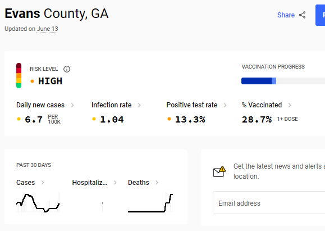
Task: Click the Deaths sparkline chart
Action: 150,202
